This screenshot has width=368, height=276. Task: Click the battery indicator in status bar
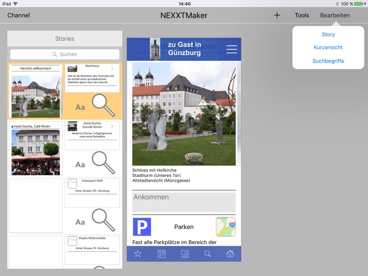pyautogui.click(x=358, y=4)
